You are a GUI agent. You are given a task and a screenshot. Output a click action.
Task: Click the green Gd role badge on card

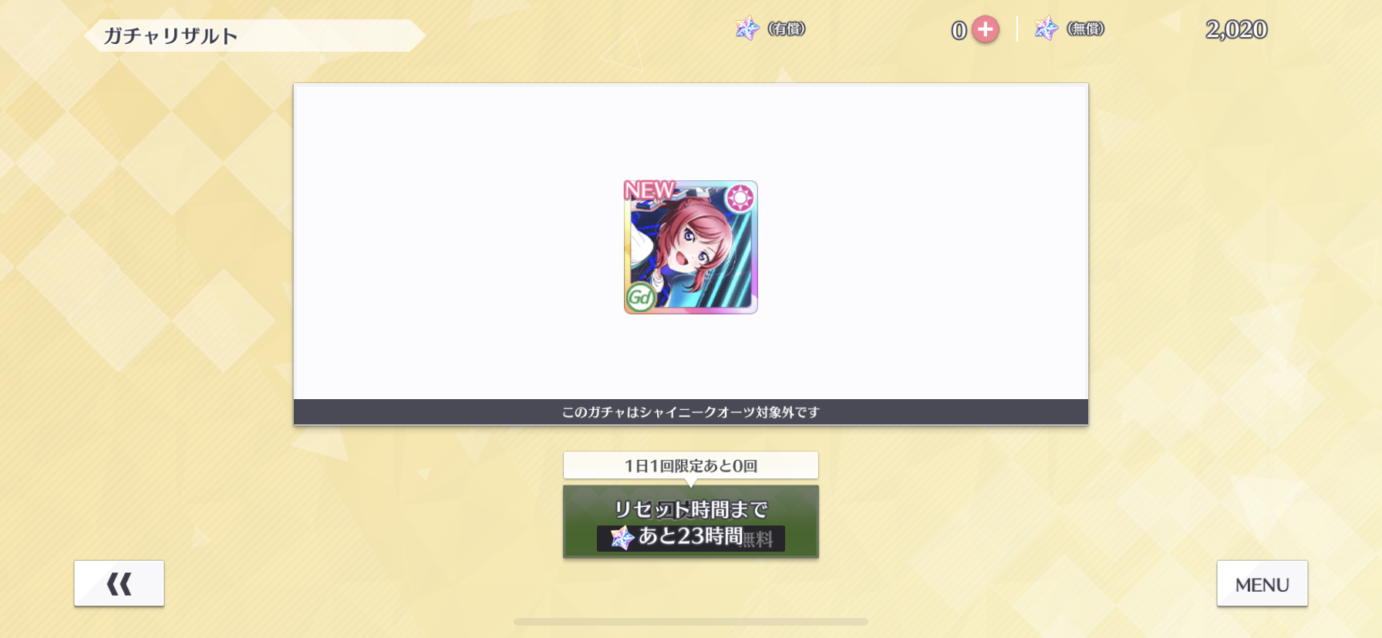coord(640,297)
